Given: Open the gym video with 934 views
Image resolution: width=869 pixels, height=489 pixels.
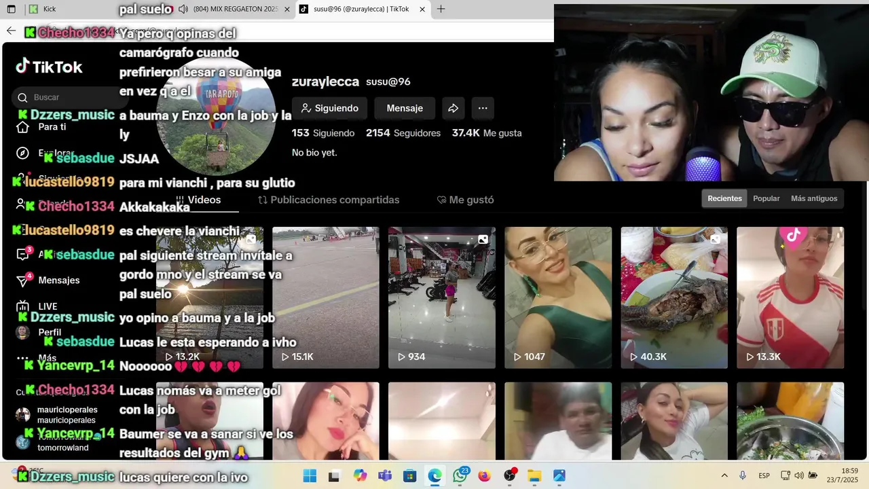Looking at the screenshot, I should pyautogui.click(x=442, y=297).
